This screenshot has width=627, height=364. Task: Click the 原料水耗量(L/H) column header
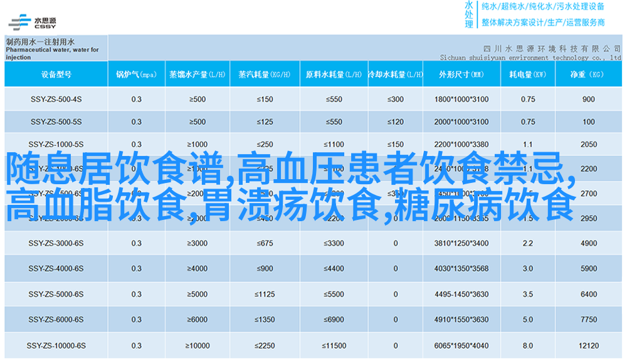(332, 75)
